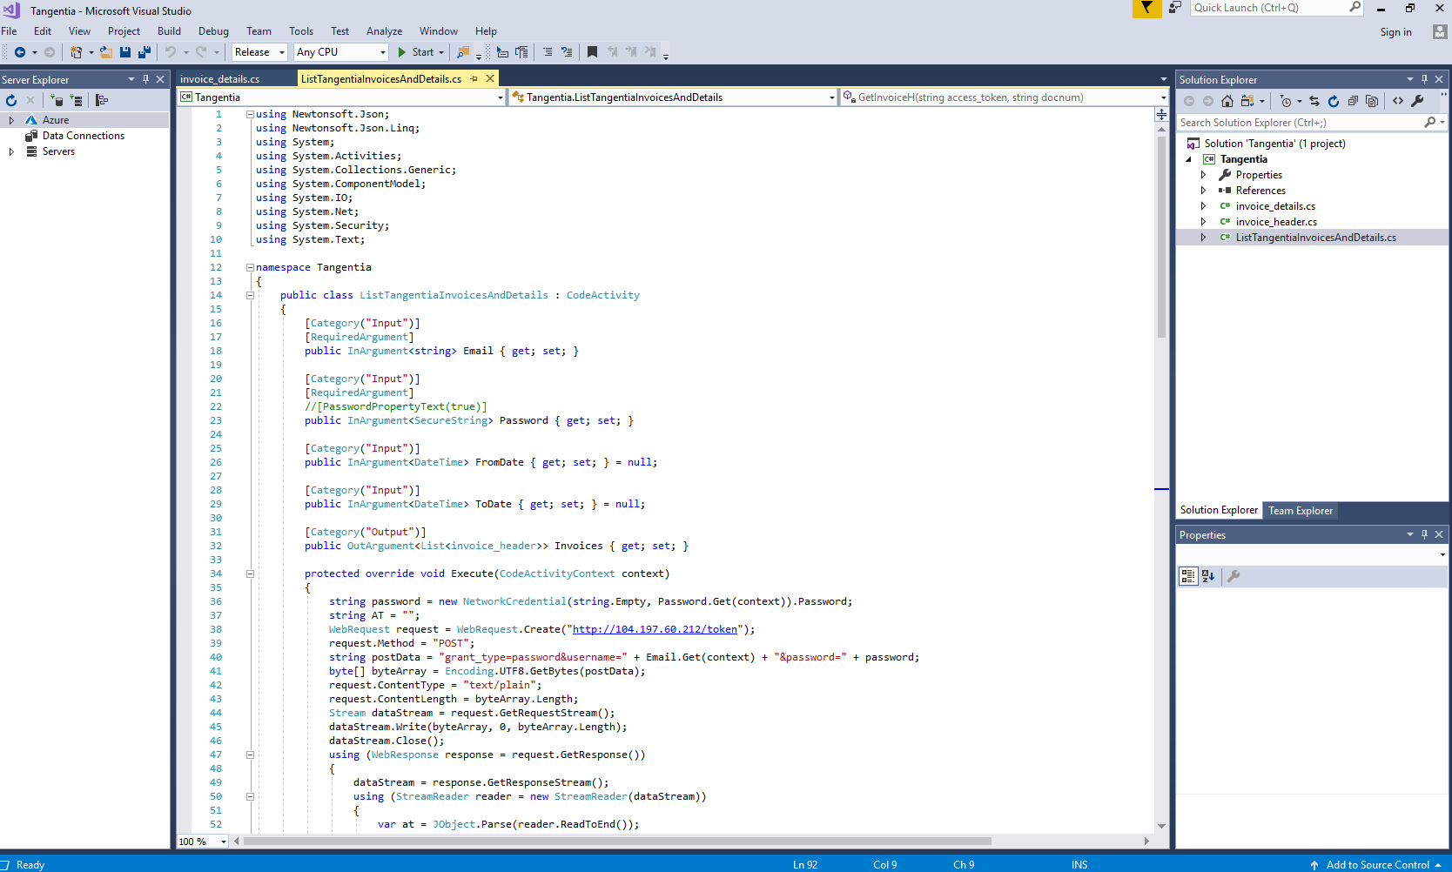1452x872 pixels.
Task: Click the editor split-window handle above scrollbar
Action: (1161, 114)
